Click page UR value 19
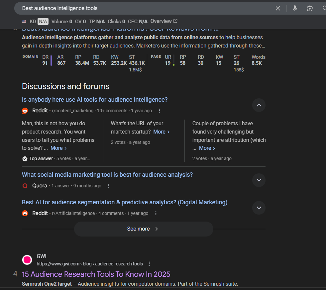 (x=167, y=63)
